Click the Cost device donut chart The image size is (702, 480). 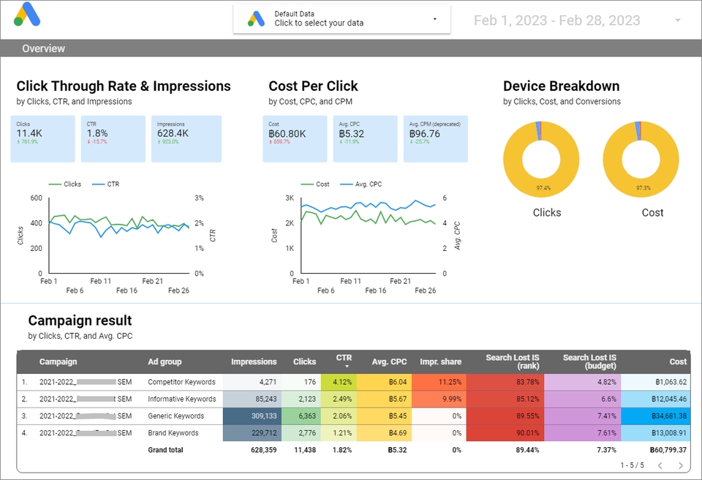tap(641, 159)
